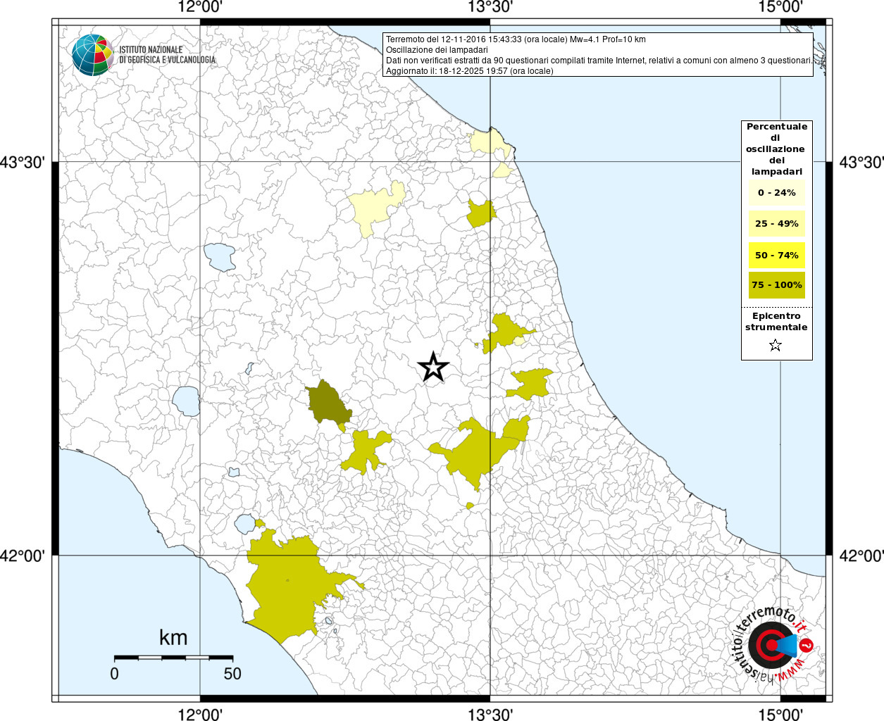Click the 'Epicentro strumentale' legend label
The width and height of the screenshot is (884, 721).
[776, 322]
